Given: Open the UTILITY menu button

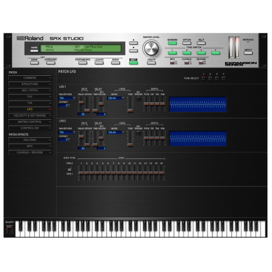Looking at the screenshot, I should [x=151, y=63].
